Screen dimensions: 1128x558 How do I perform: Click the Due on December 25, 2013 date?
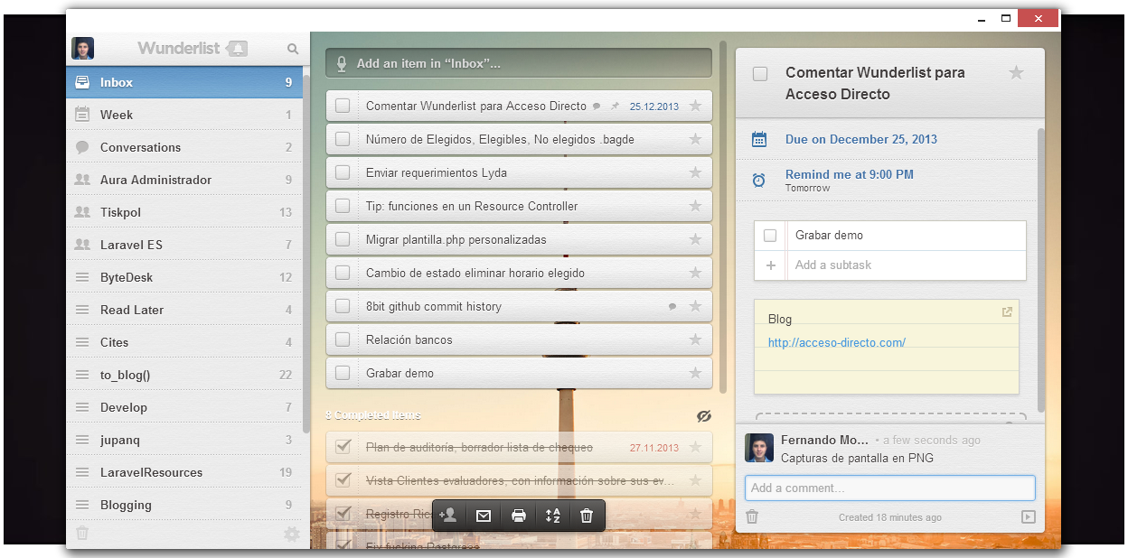tap(861, 139)
